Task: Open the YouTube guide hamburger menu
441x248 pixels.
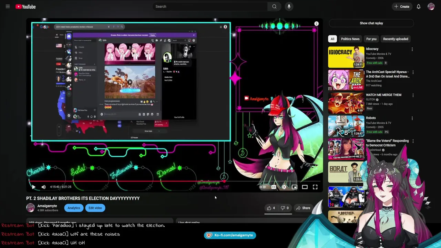Action: [x=8, y=7]
